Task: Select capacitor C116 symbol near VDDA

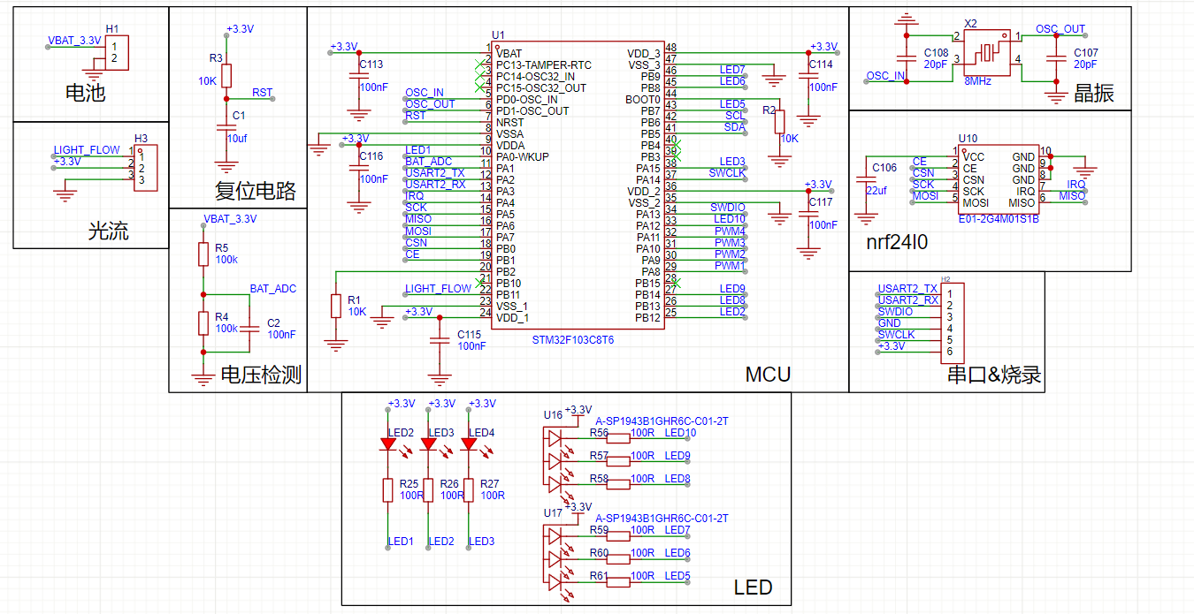Action: [358, 168]
